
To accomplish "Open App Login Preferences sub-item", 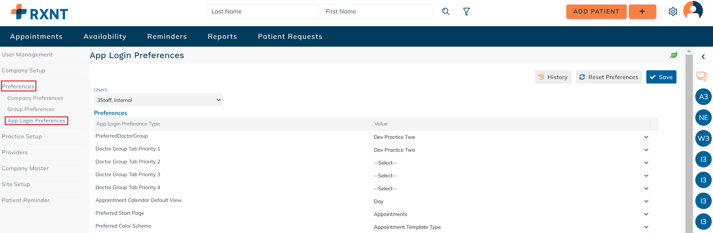I will point(36,121).
